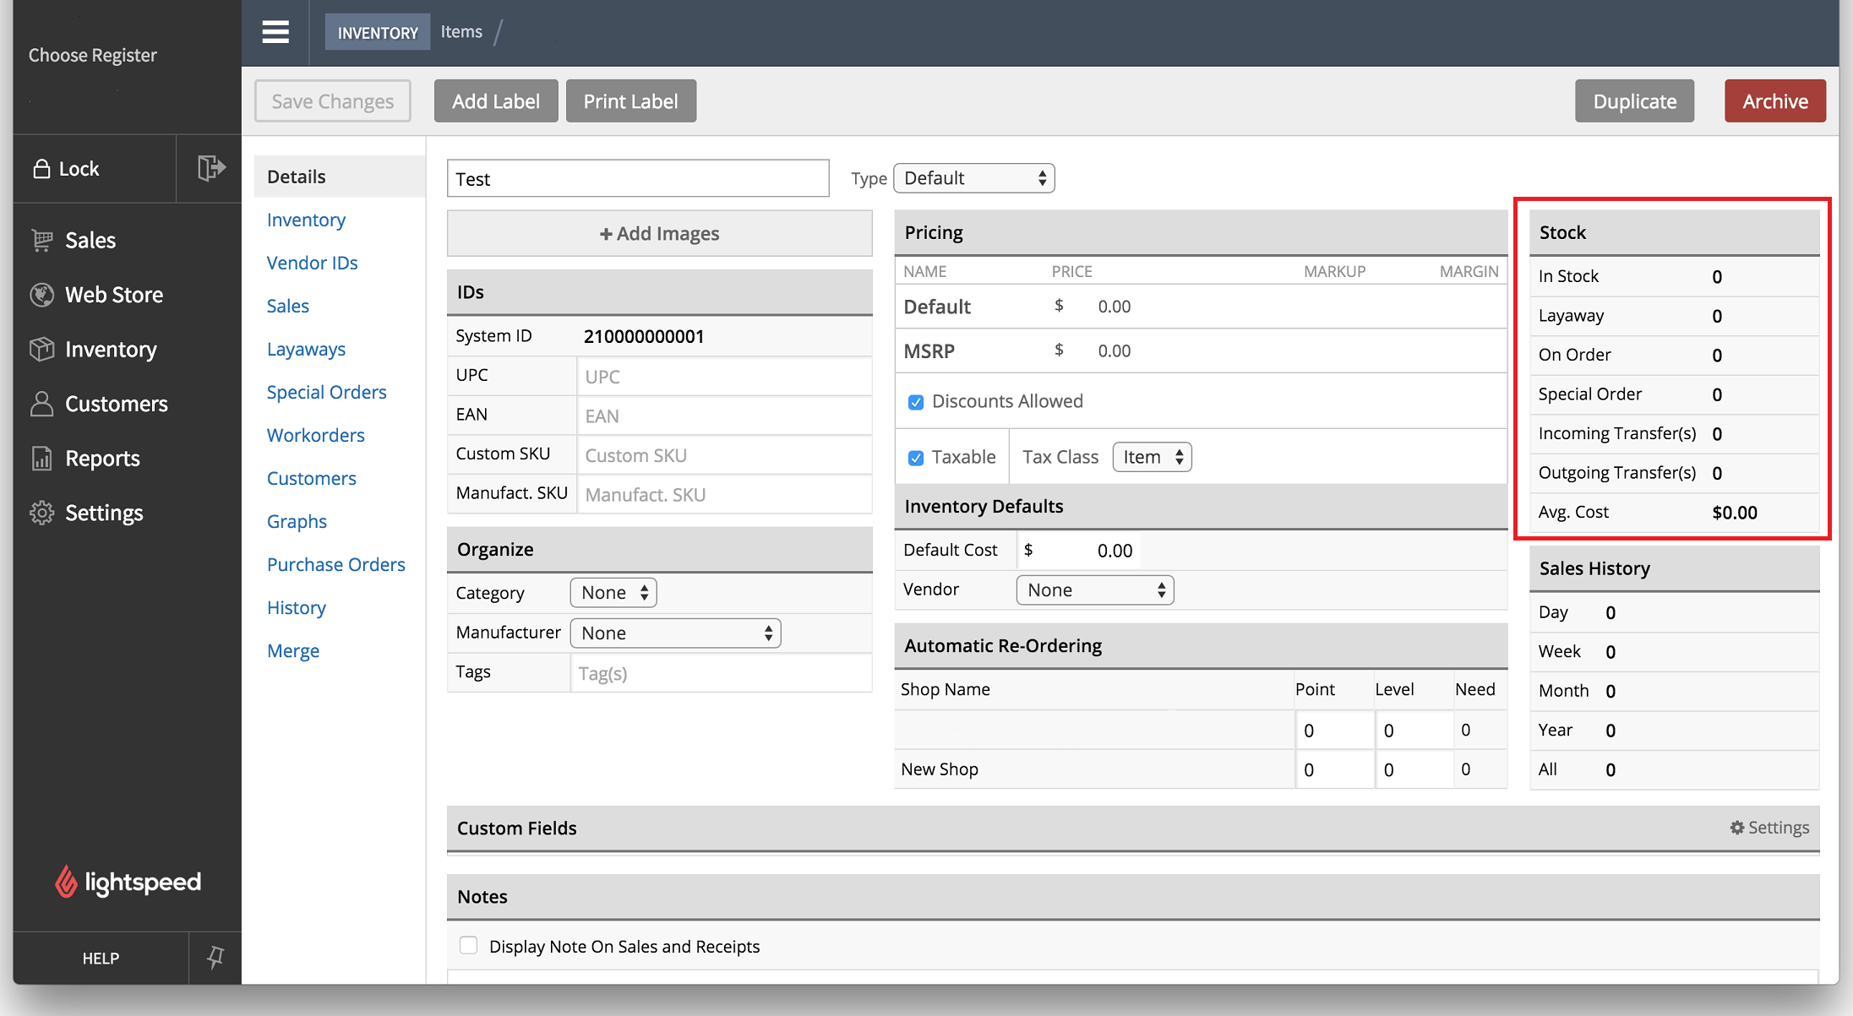This screenshot has width=1853, height=1016.
Task: Open the Graphs tab
Action: [297, 521]
